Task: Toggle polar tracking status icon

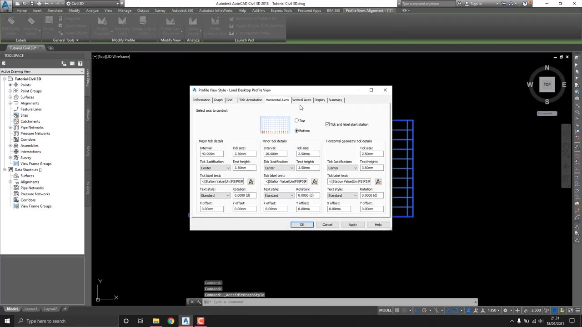Action: [424, 310]
